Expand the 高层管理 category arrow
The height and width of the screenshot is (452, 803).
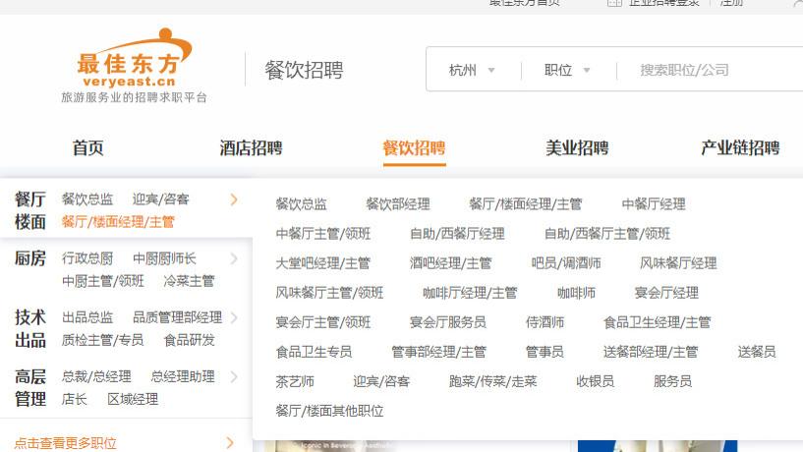(x=234, y=376)
